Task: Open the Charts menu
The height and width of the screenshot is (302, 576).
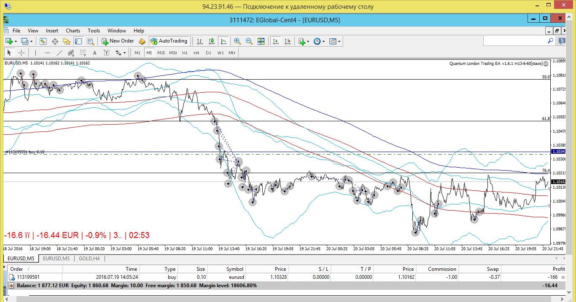Action: [x=73, y=31]
